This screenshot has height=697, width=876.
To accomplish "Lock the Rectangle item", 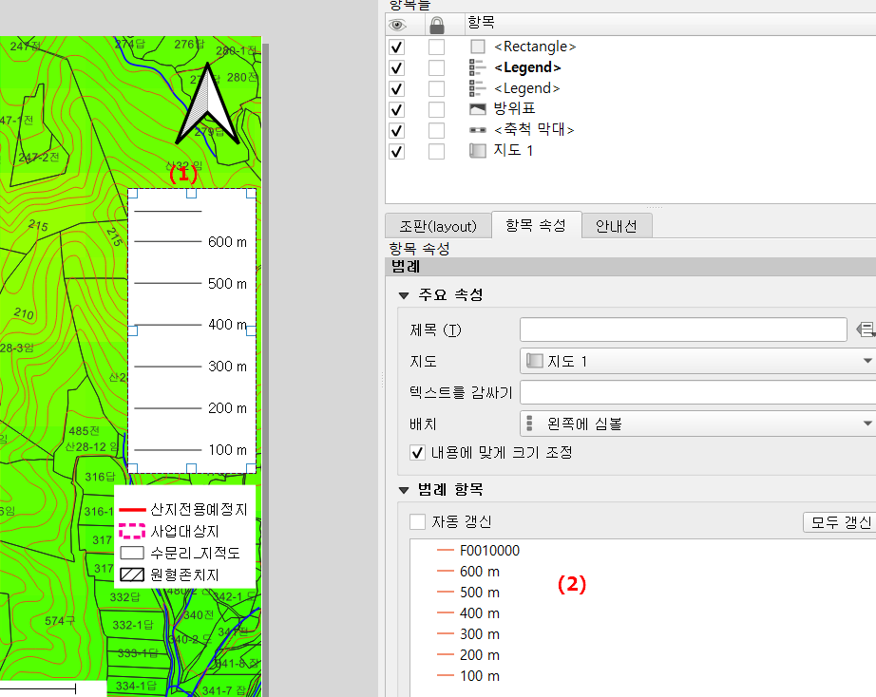I will tap(436, 47).
